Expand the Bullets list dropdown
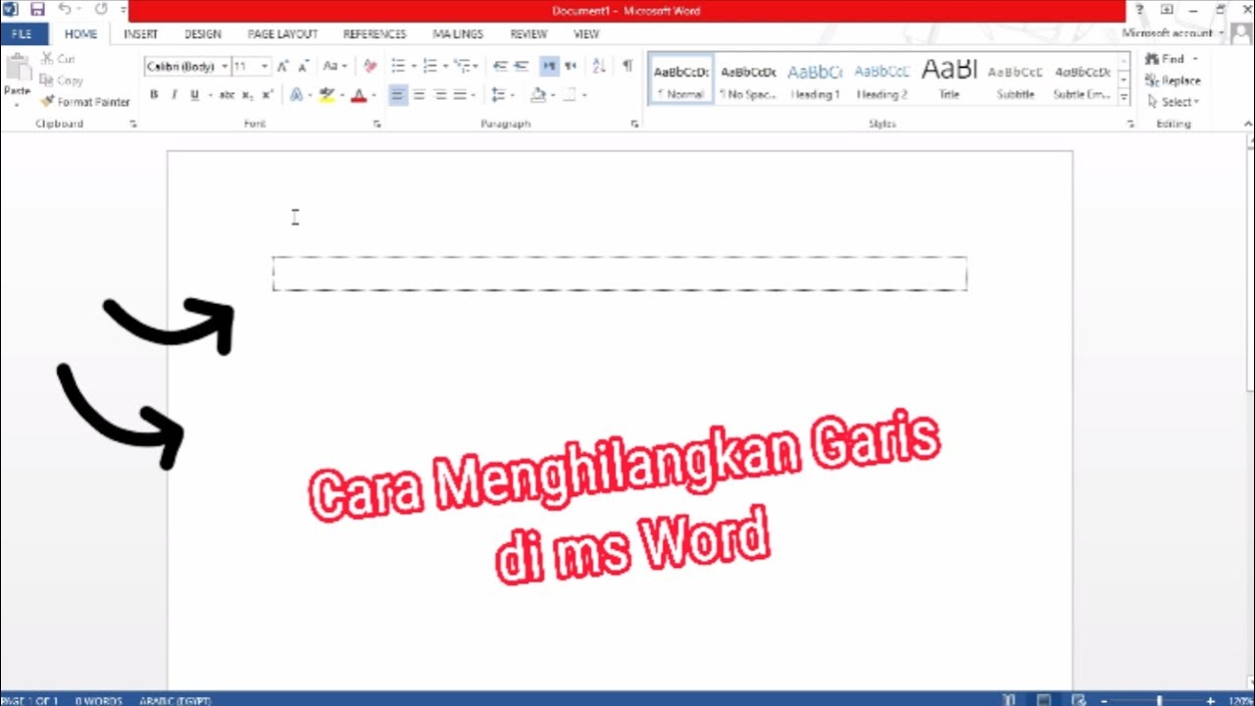The image size is (1255, 706). [x=414, y=67]
